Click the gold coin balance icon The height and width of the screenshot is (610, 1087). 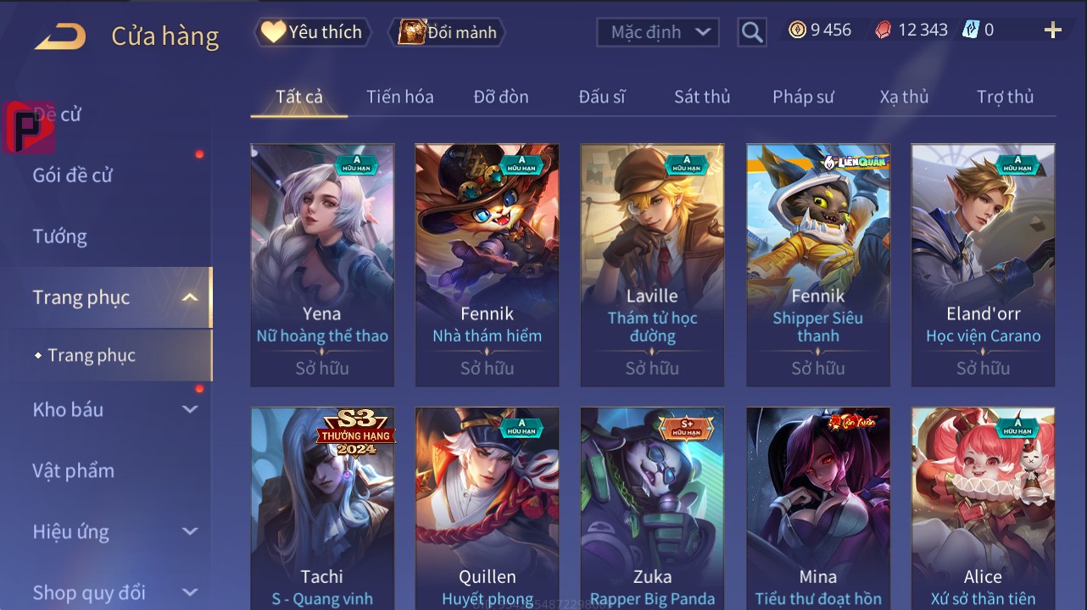(x=797, y=30)
